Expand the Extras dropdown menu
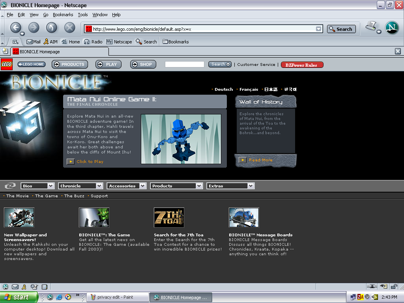 (x=251, y=186)
